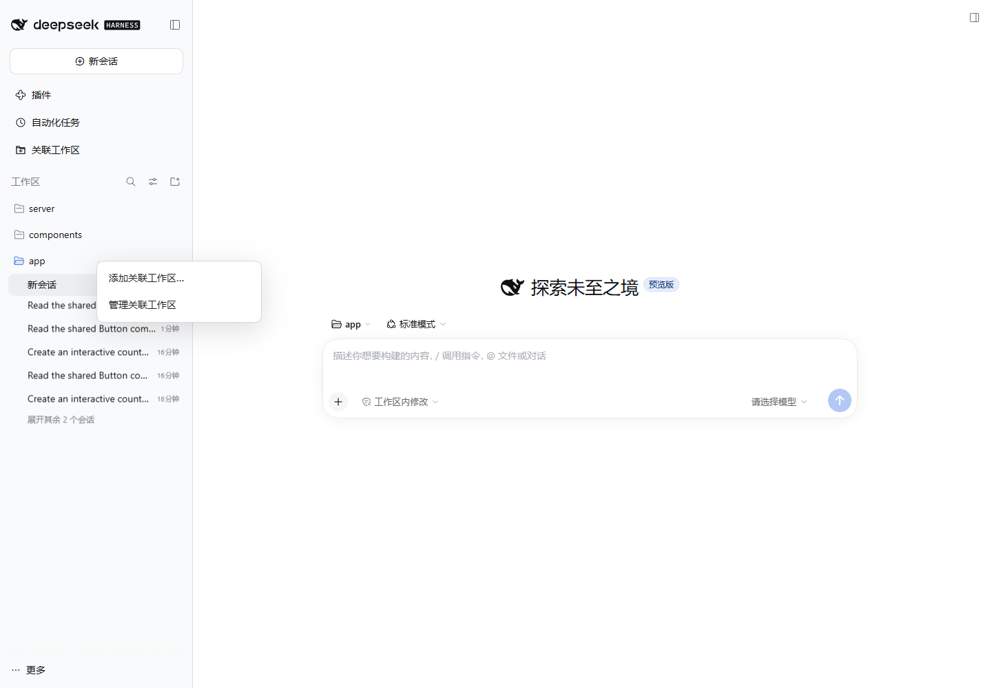The image size is (992, 688).
Task: Click the 预览版 preview badge
Action: coord(661,285)
